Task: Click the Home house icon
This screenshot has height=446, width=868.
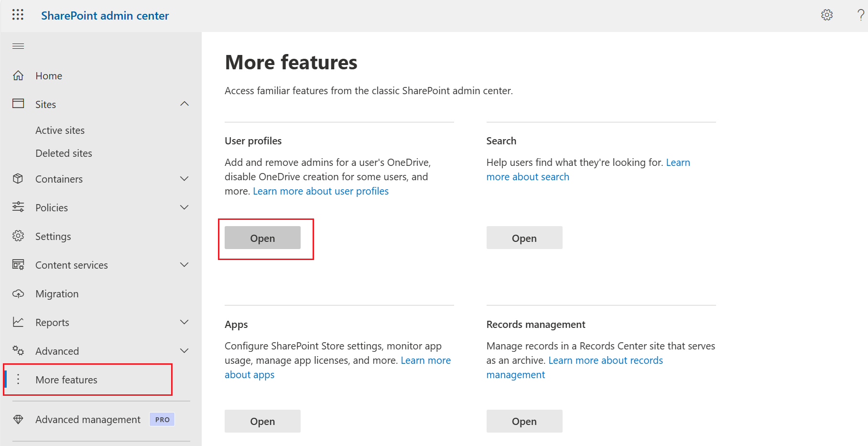Action: point(18,76)
